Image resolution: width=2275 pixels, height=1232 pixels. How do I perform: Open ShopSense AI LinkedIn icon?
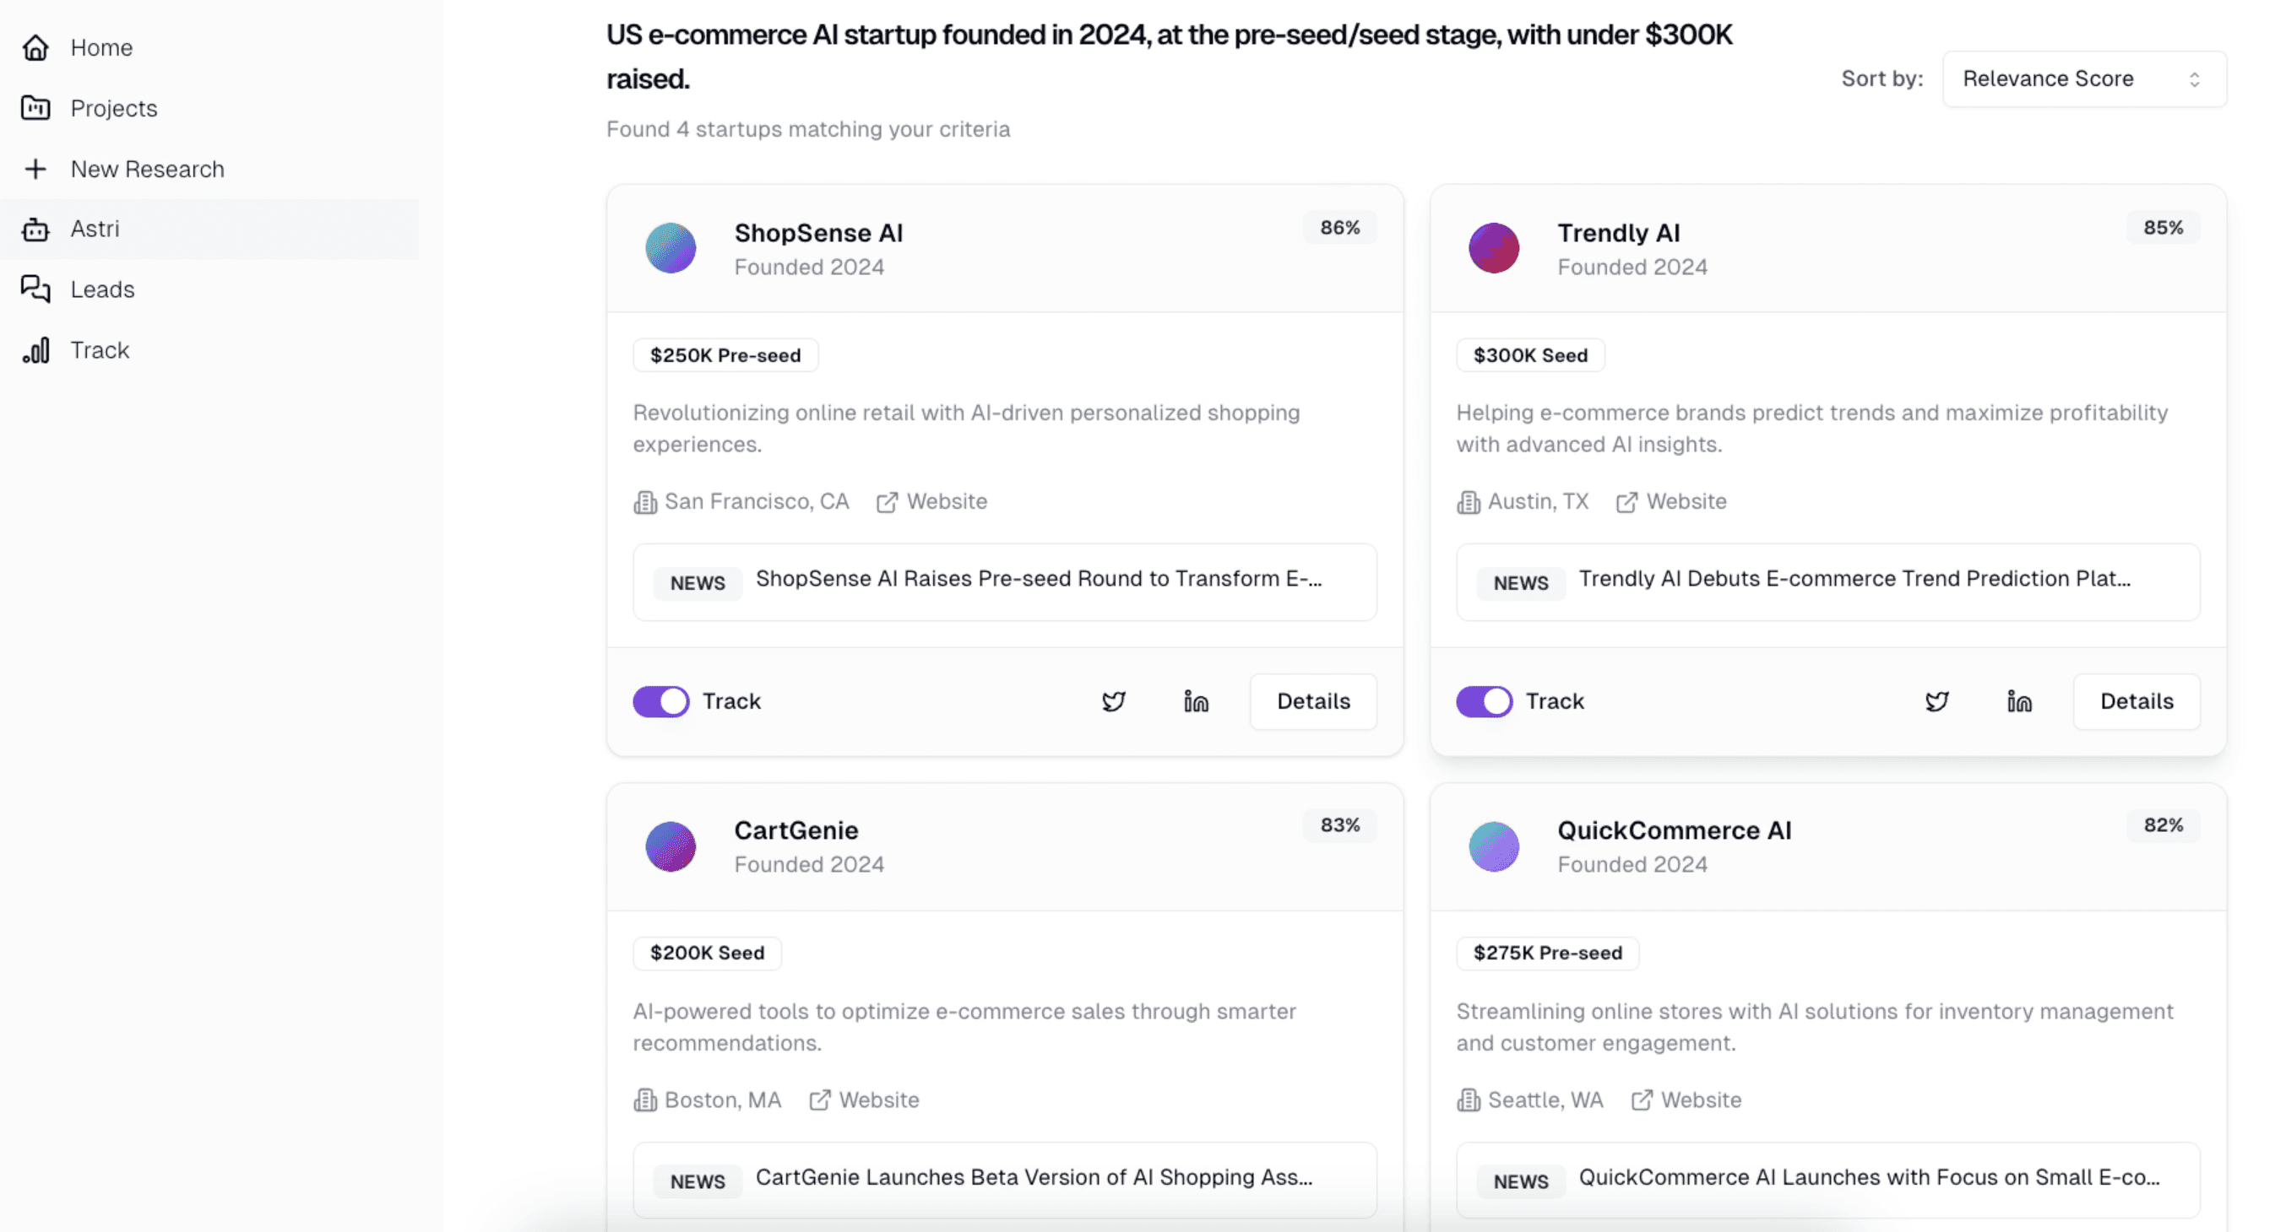point(1196,701)
